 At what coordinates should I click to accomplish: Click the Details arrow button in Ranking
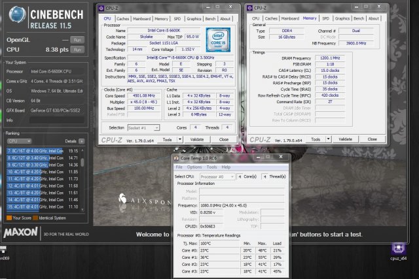82,141
